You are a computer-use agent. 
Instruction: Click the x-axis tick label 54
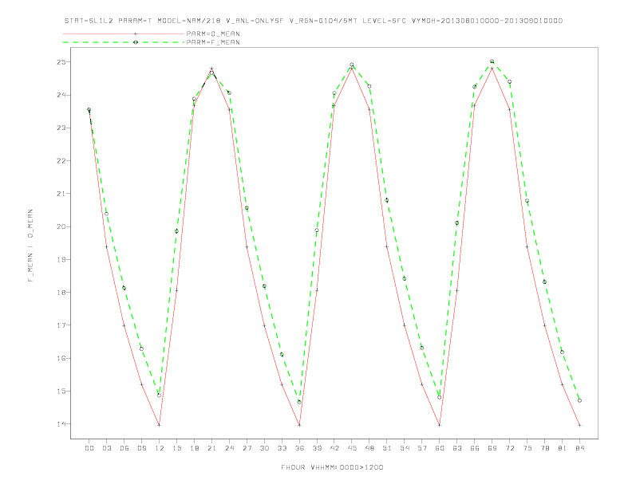[x=405, y=448]
